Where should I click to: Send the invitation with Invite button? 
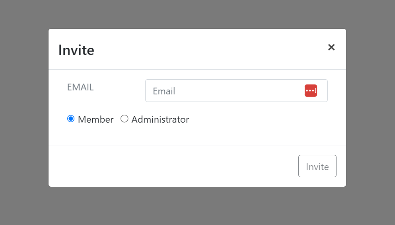317,166
